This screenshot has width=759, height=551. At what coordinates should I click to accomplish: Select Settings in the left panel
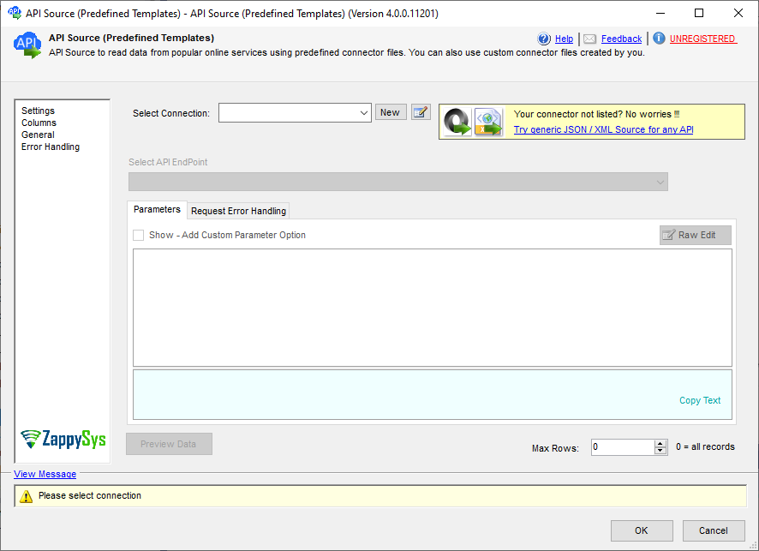(39, 111)
